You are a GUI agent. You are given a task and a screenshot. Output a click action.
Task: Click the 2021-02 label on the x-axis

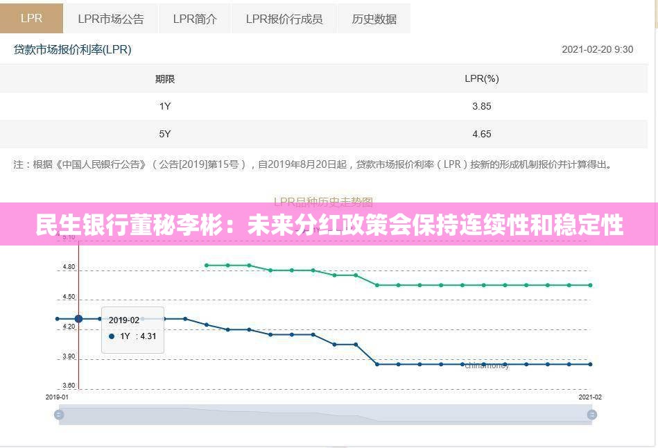pyautogui.click(x=589, y=397)
